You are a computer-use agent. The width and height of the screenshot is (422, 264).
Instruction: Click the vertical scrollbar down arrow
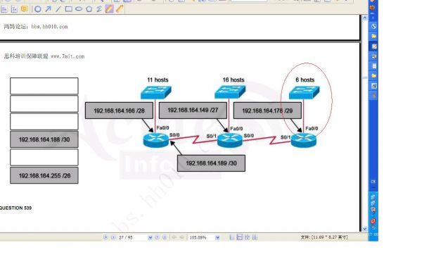click(364, 229)
